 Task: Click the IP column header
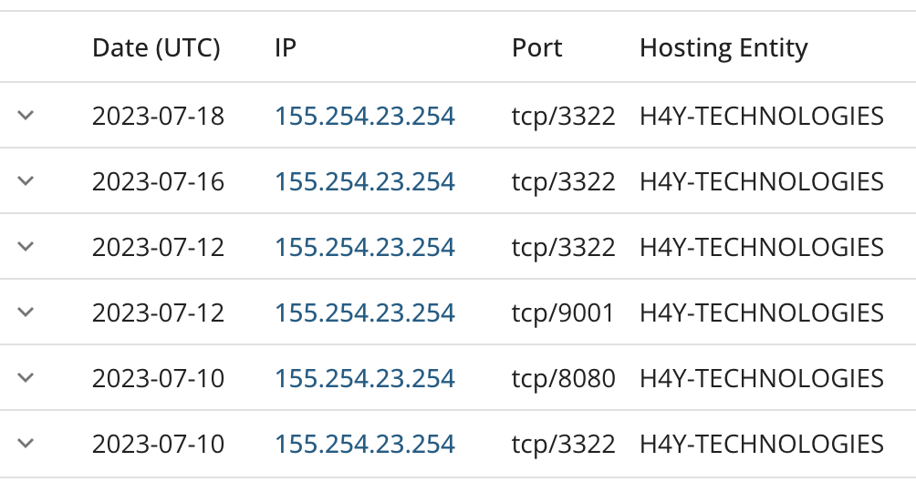[x=286, y=48]
